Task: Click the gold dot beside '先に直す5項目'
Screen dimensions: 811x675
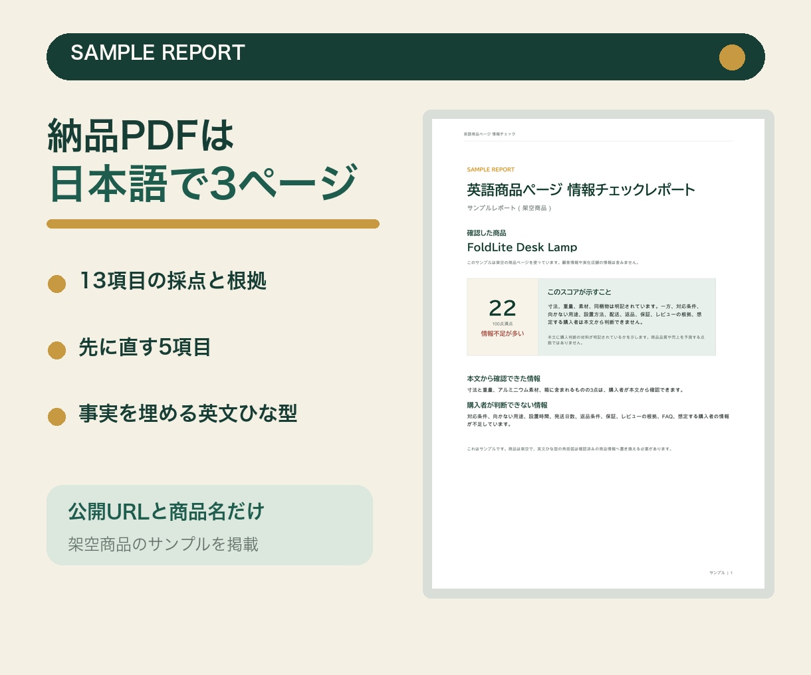Action: coord(57,350)
